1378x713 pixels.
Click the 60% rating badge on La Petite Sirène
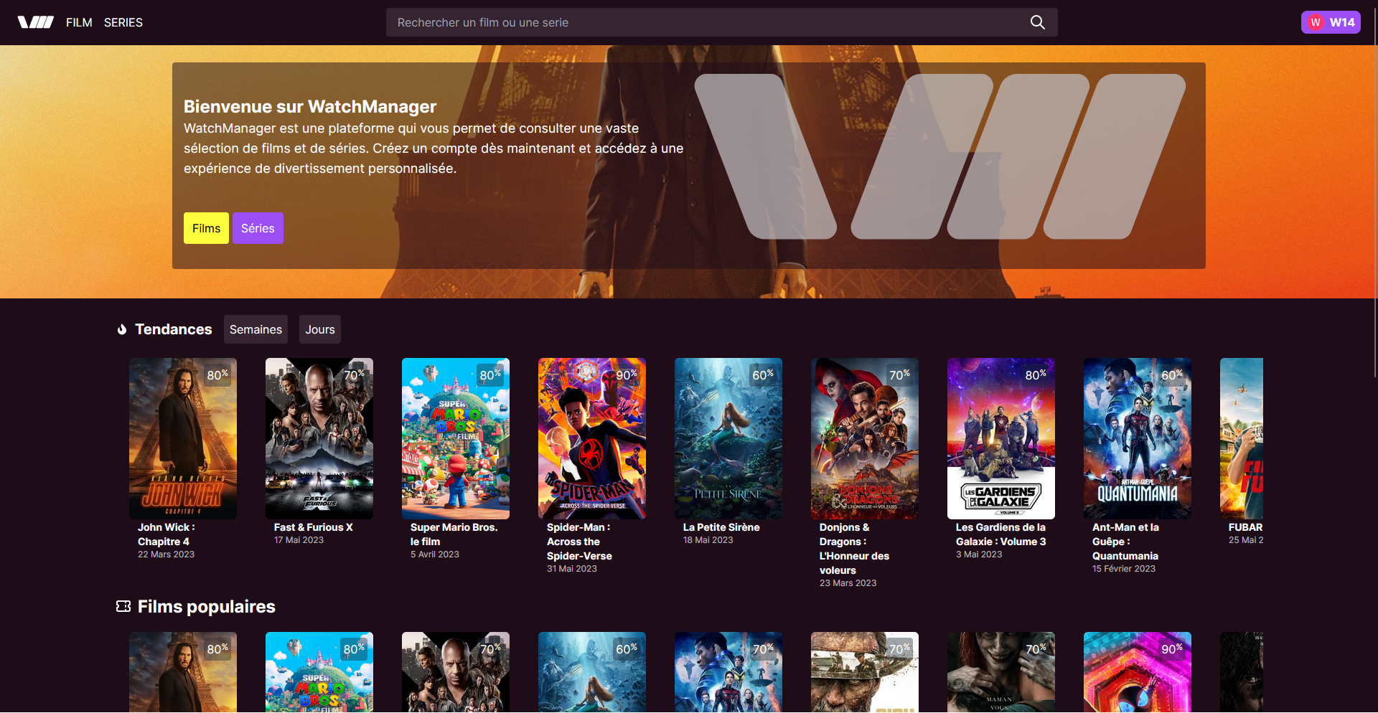pyautogui.click(x=762, y=374)
